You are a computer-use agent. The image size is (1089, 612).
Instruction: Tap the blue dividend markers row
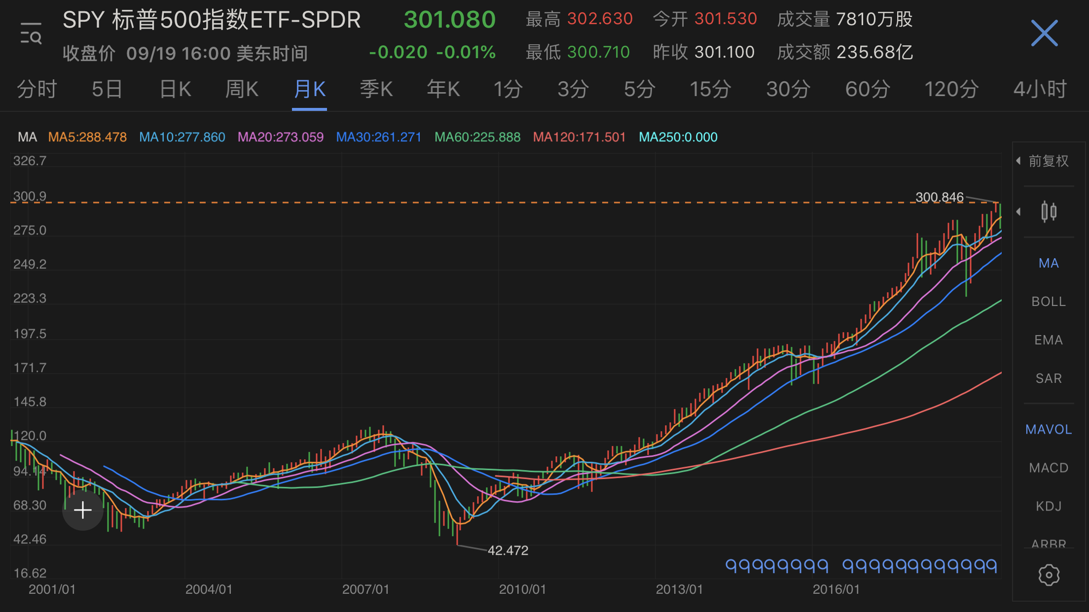(861, 566)
